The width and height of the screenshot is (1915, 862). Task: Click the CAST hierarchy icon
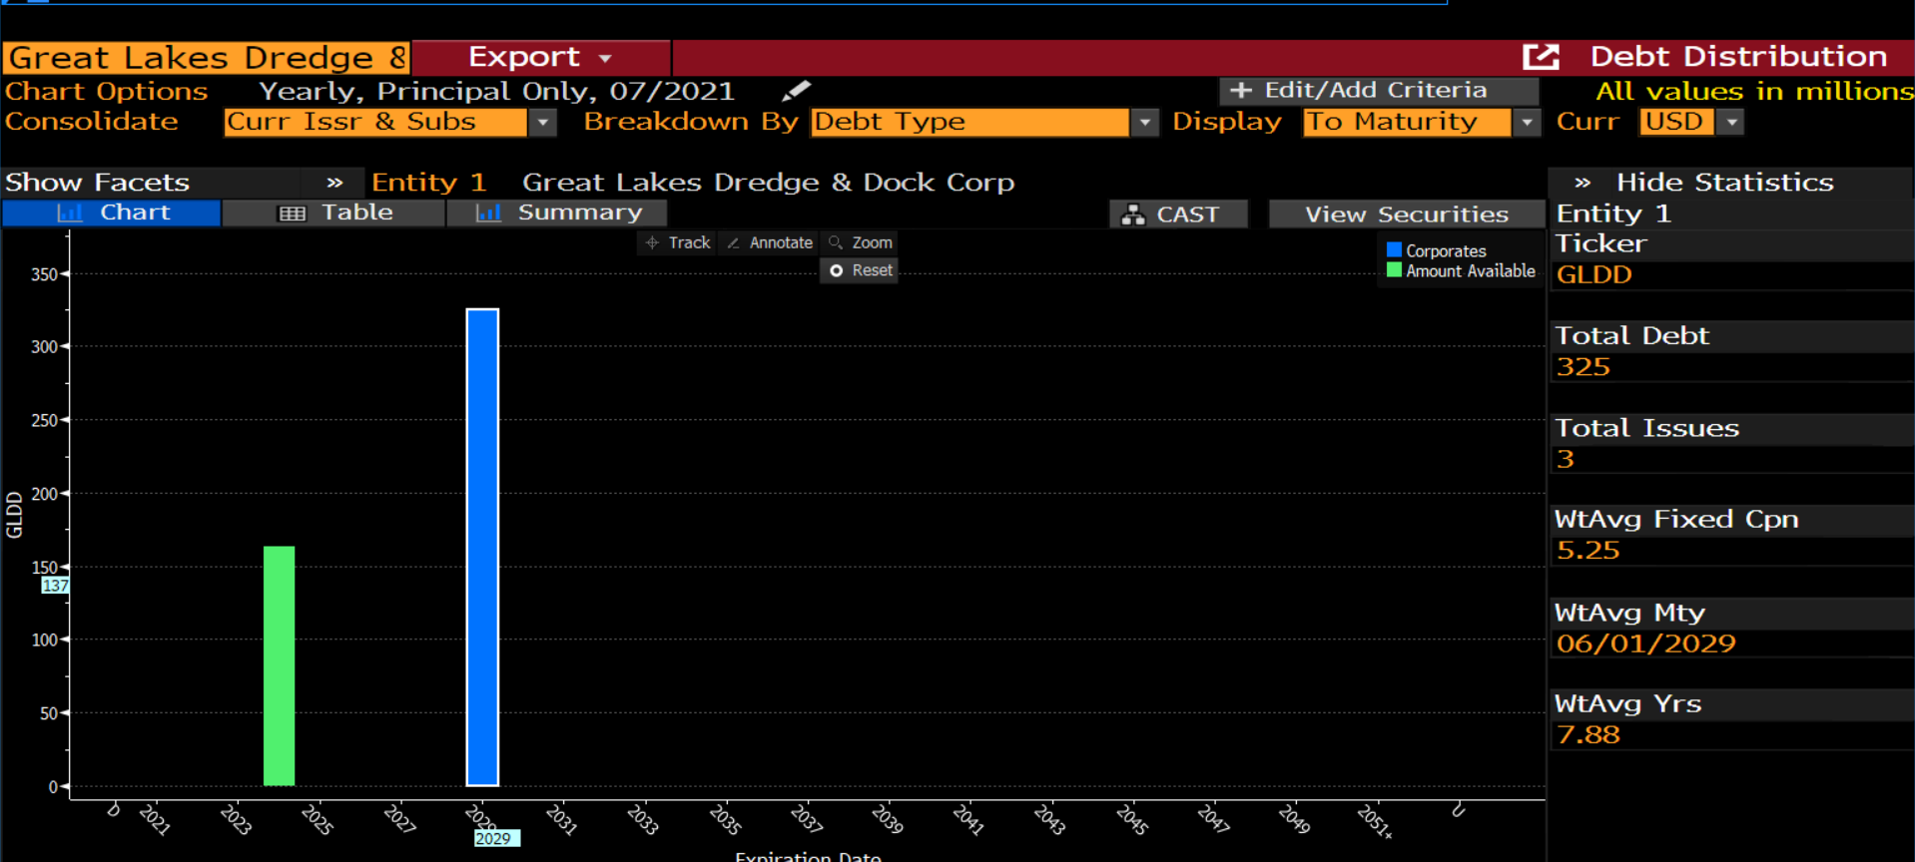1133,215
